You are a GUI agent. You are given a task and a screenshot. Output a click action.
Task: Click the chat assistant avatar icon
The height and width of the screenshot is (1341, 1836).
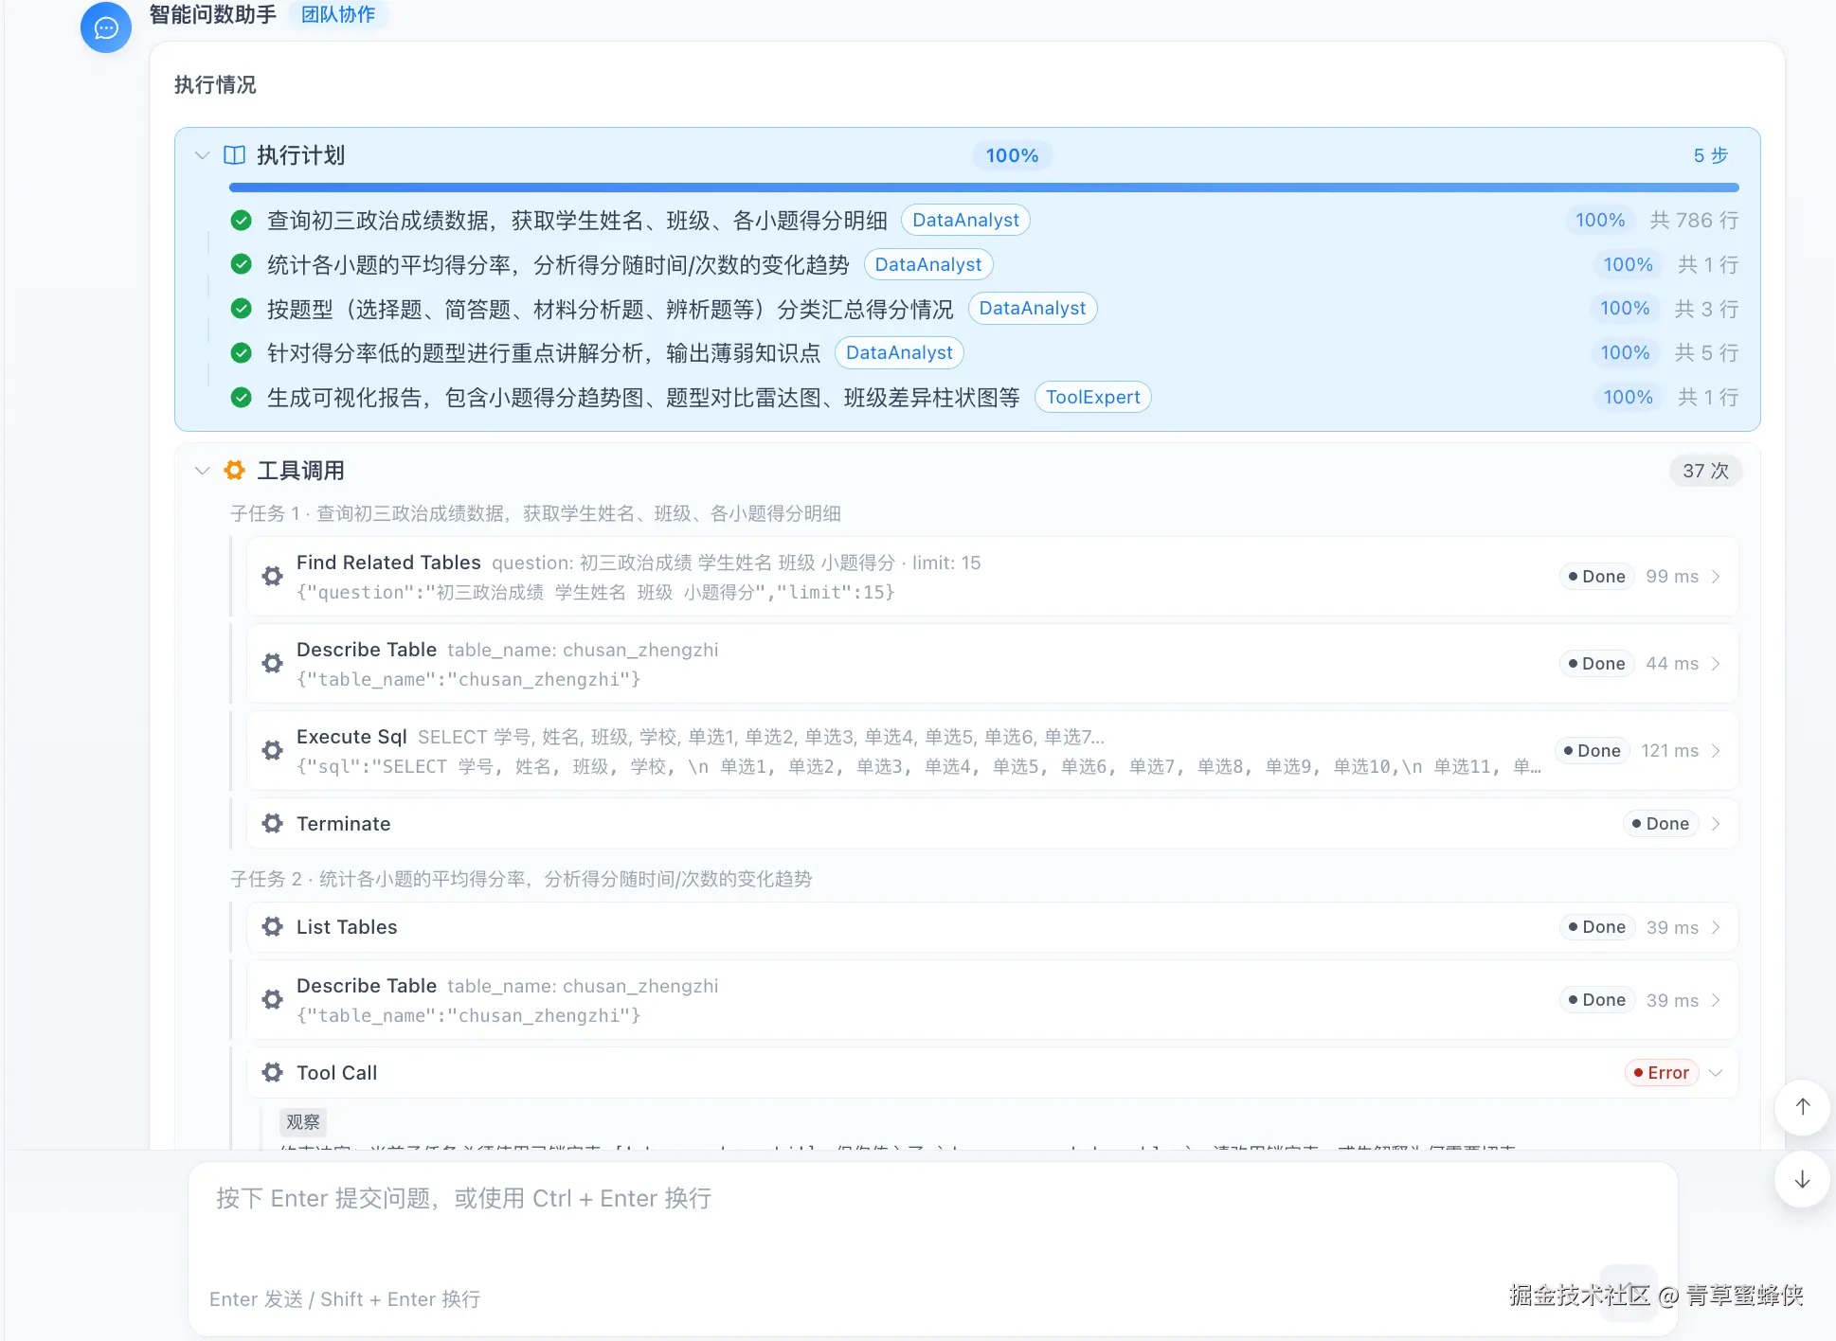pos(105,27)
